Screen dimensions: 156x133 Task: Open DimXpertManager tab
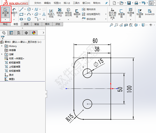click(x=26, y=33)
